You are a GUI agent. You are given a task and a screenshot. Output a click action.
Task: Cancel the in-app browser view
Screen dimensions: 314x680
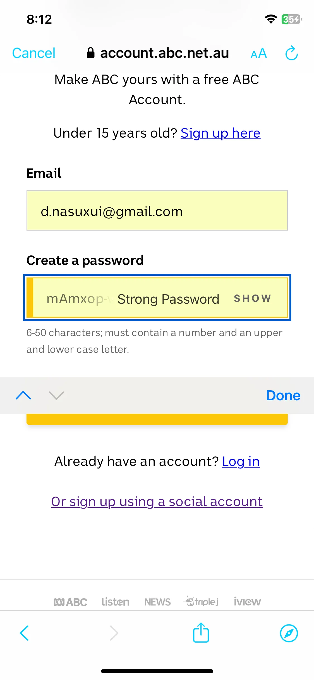[34, 53]
